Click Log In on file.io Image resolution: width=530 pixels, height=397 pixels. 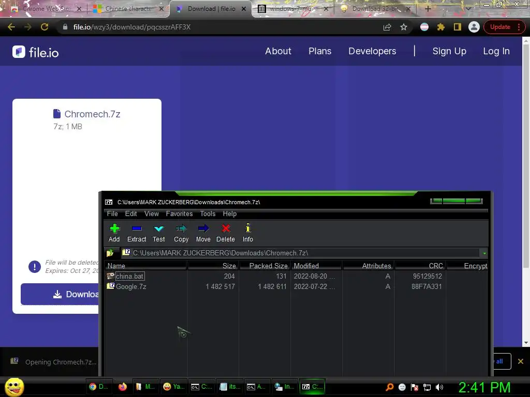pyautogui.click(x=496, y=51)
